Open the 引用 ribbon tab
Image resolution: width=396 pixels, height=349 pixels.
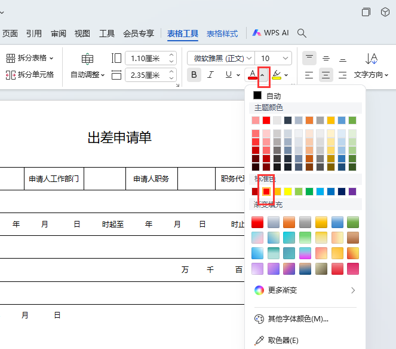click(x=34, y=34)
